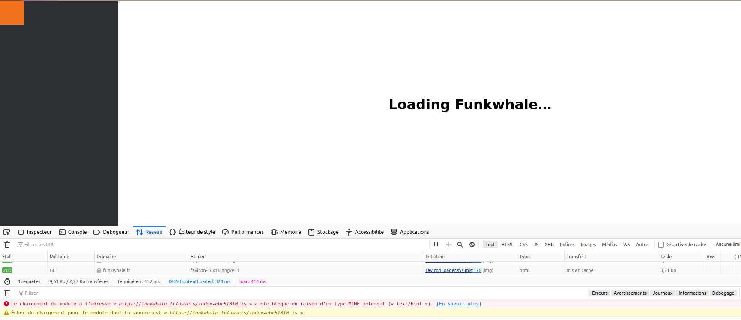
Task: Sort by the Taille column header
Action: pyautogui.click(x=681, y=257)
